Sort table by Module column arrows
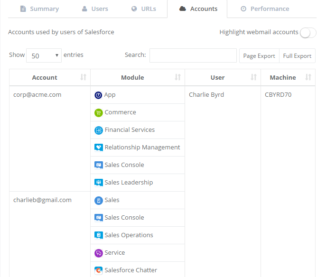Image resolution: width=317 pixels, height=277 pixels. (177, 77)
